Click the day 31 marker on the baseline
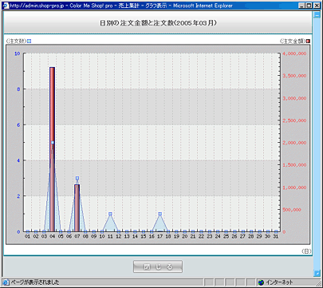Image resolution: width=323 pixels, height=288 pixels. point(276,231)
